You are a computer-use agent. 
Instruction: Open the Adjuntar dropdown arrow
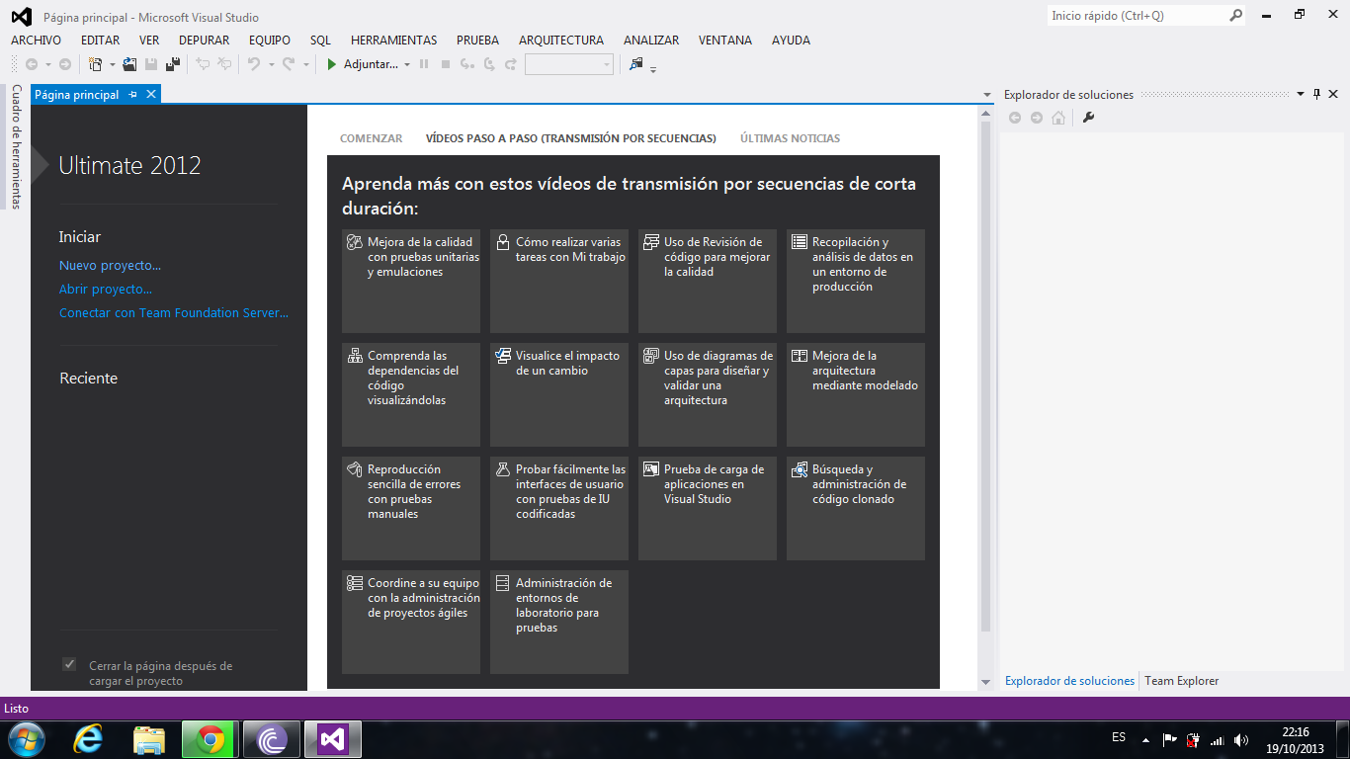pyautogui.click(x=407, y=64)
